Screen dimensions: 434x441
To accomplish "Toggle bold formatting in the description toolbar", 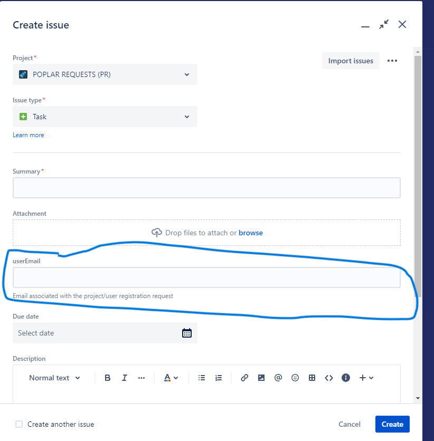I will pos(107,378).
